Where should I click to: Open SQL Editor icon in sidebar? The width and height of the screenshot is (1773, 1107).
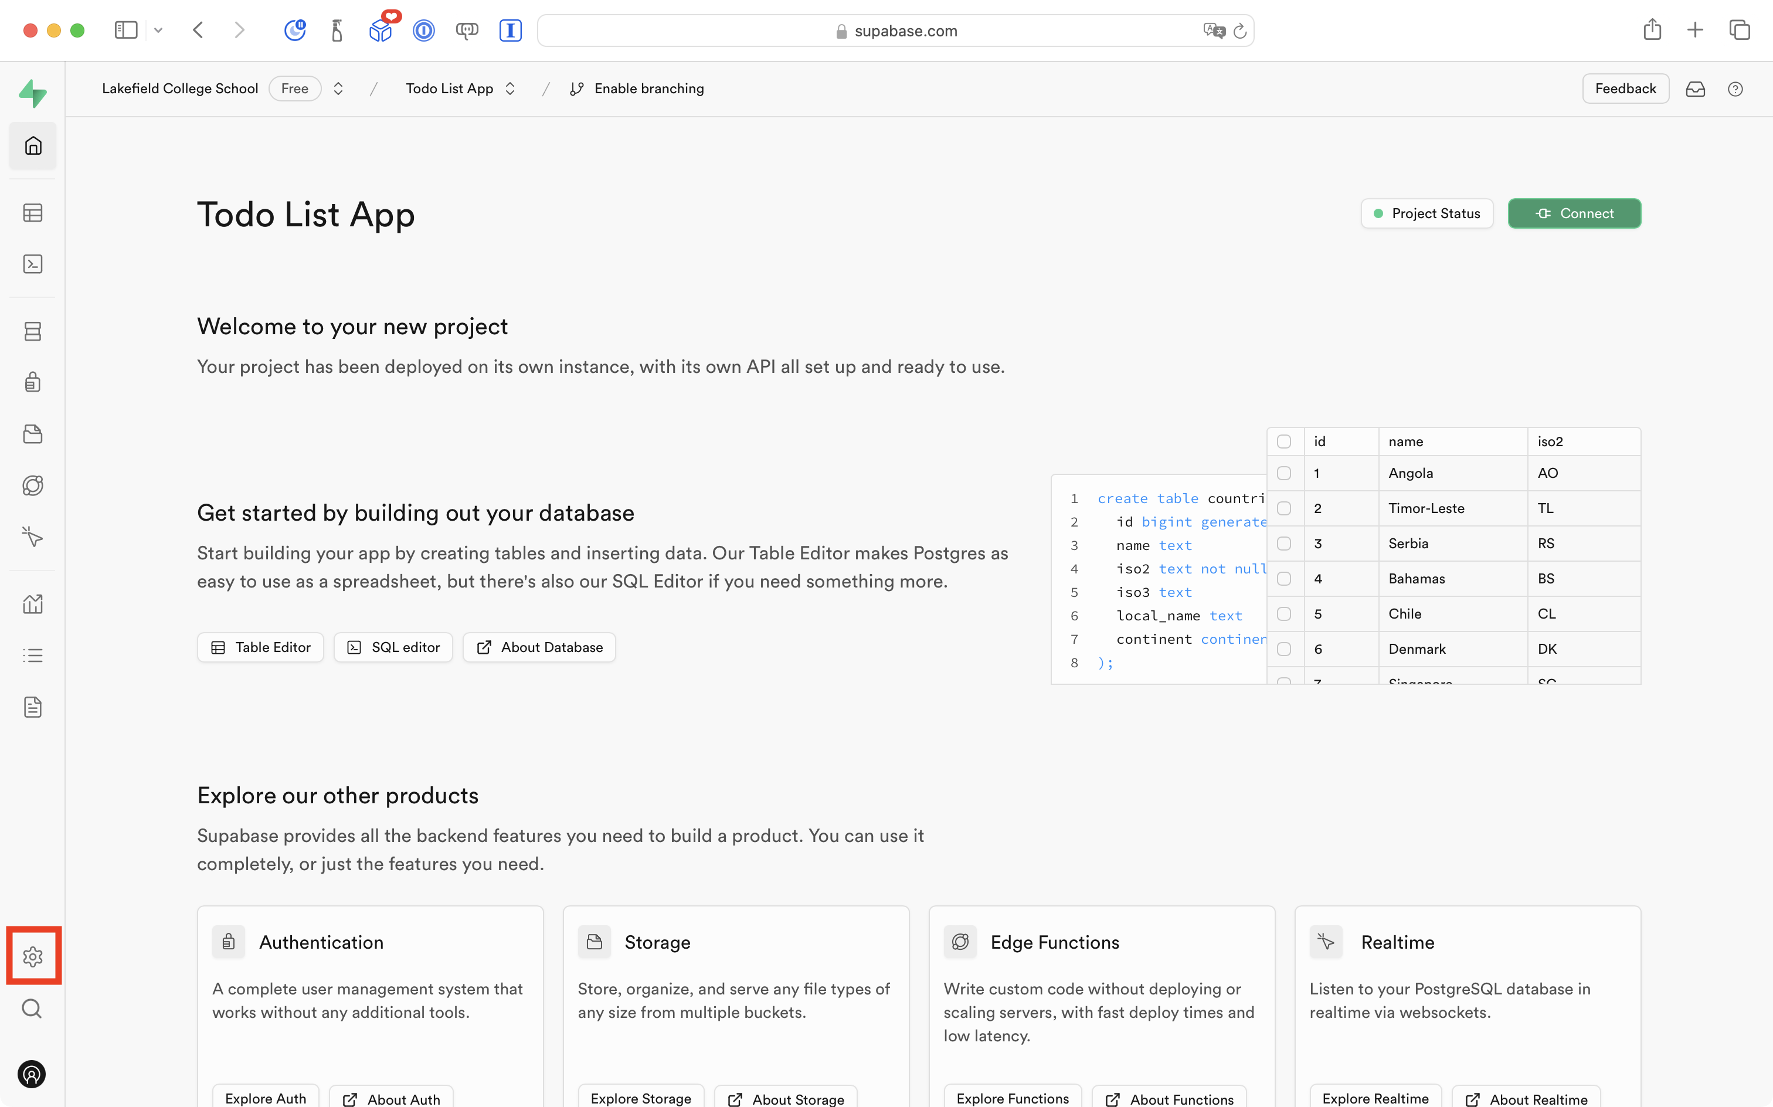[33, 264]
